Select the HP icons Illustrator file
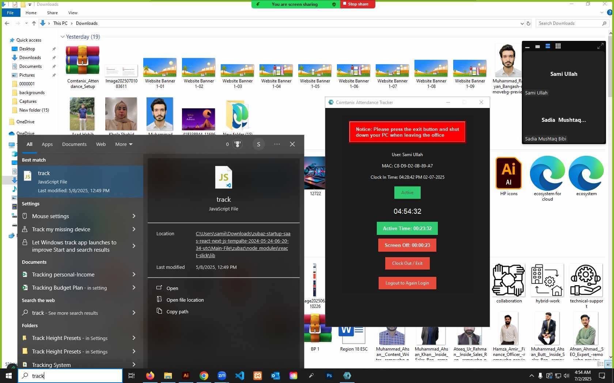The width and height of the screenshot is (614, 383). (x=509, y=177)
